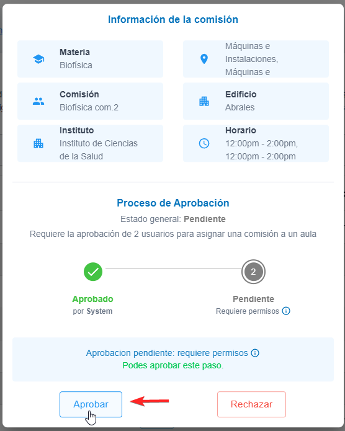Click the Aprobar button

click(91, 404)
